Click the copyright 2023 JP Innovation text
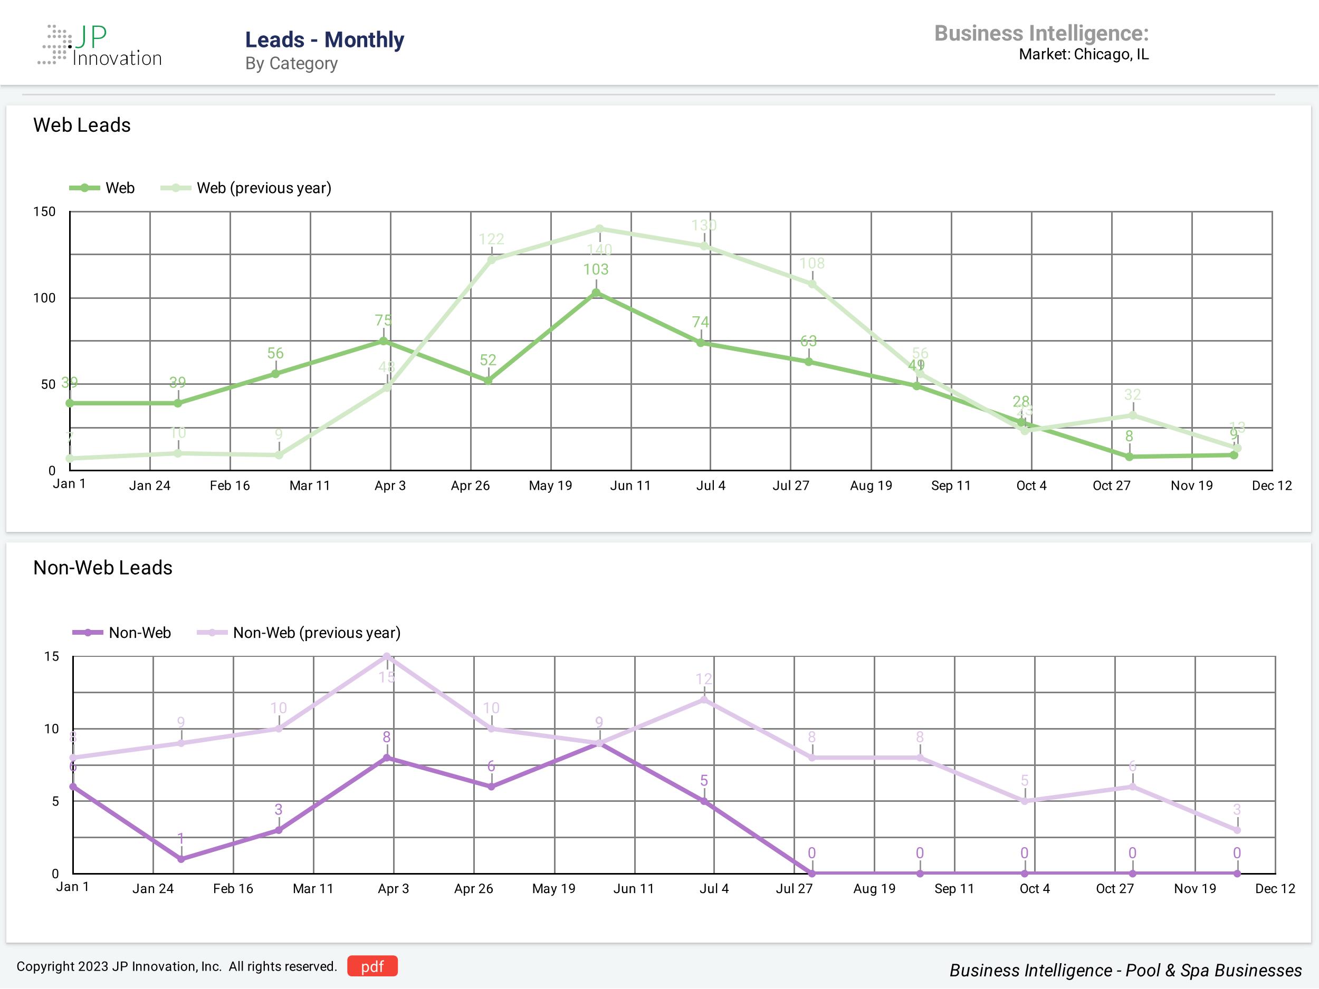Image resolution: width=1319 pixels, height=989 pixels. pyautogui.click(x=177, y=966)
